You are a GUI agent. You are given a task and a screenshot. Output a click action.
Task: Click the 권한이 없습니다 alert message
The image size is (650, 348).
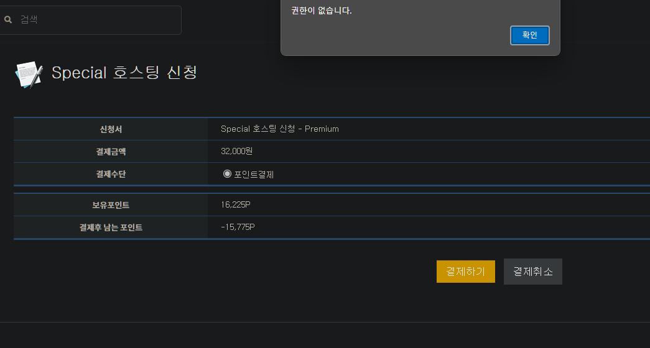click(x=322, y=11)
